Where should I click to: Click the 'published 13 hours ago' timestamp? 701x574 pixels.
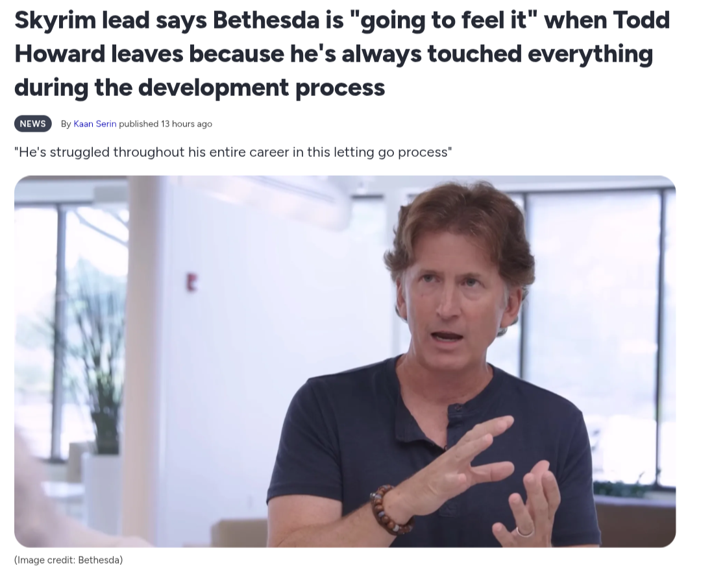[166, 124]
